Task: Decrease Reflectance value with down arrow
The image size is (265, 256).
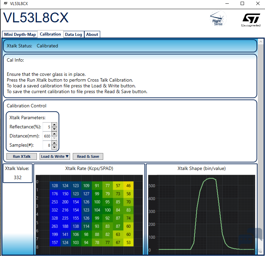Action: point(54,129)
